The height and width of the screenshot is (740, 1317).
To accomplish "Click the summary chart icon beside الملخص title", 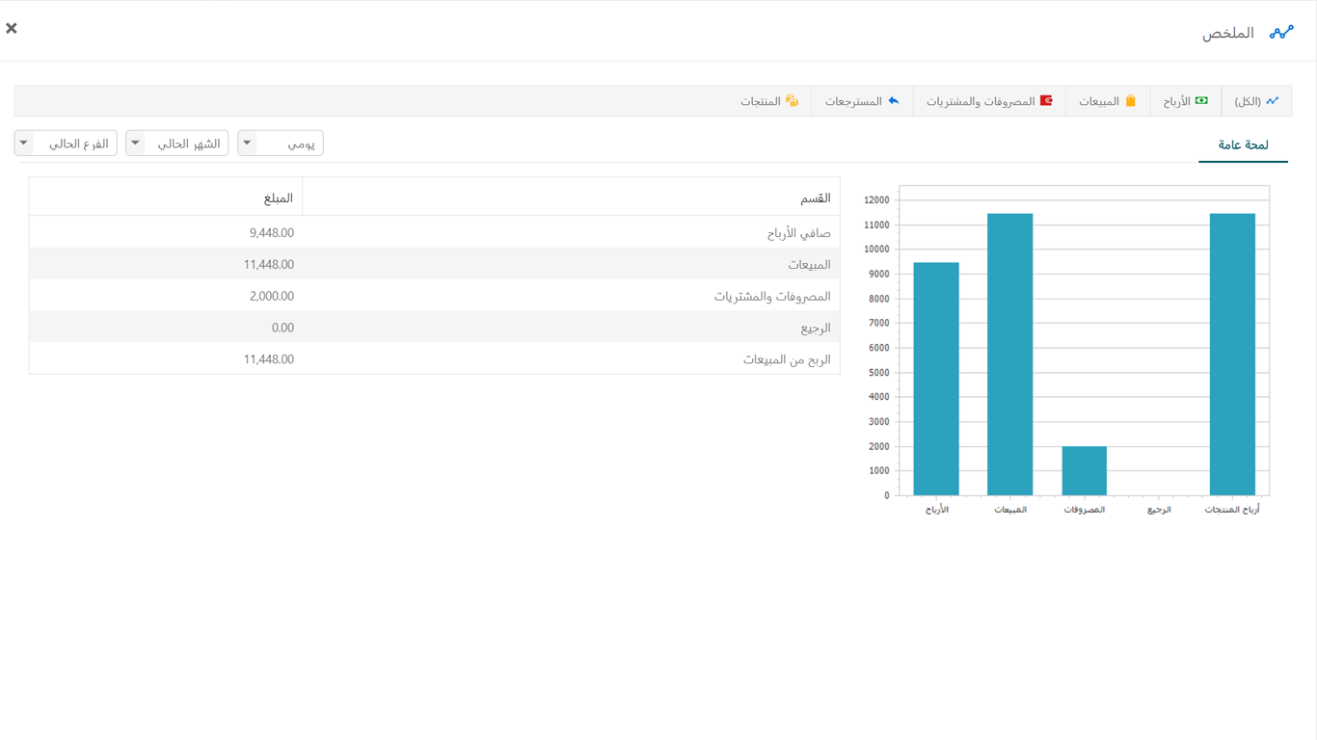I will click(x=1281, y=33).
